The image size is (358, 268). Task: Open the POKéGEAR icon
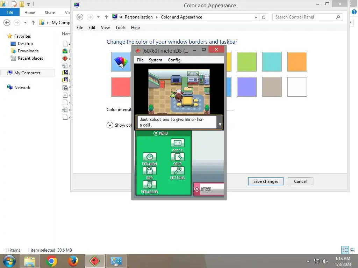pyautogui.click(x=150, y=185)
